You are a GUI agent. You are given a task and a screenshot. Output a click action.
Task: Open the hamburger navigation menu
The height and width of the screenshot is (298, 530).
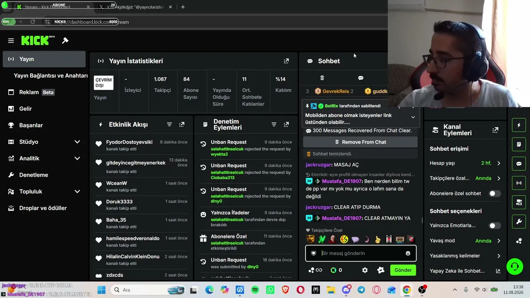[11, 41]
